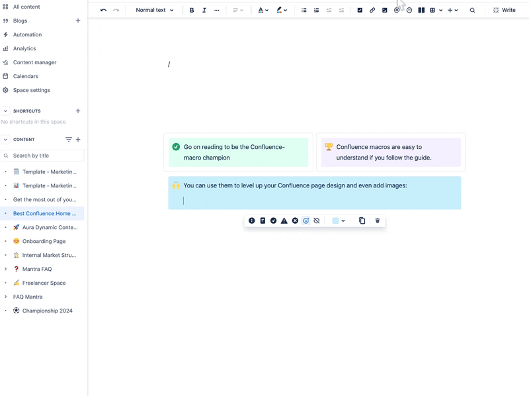Insert a link from the toolbar
This screenshot has width=529, height=396.
tap(372, 10)
